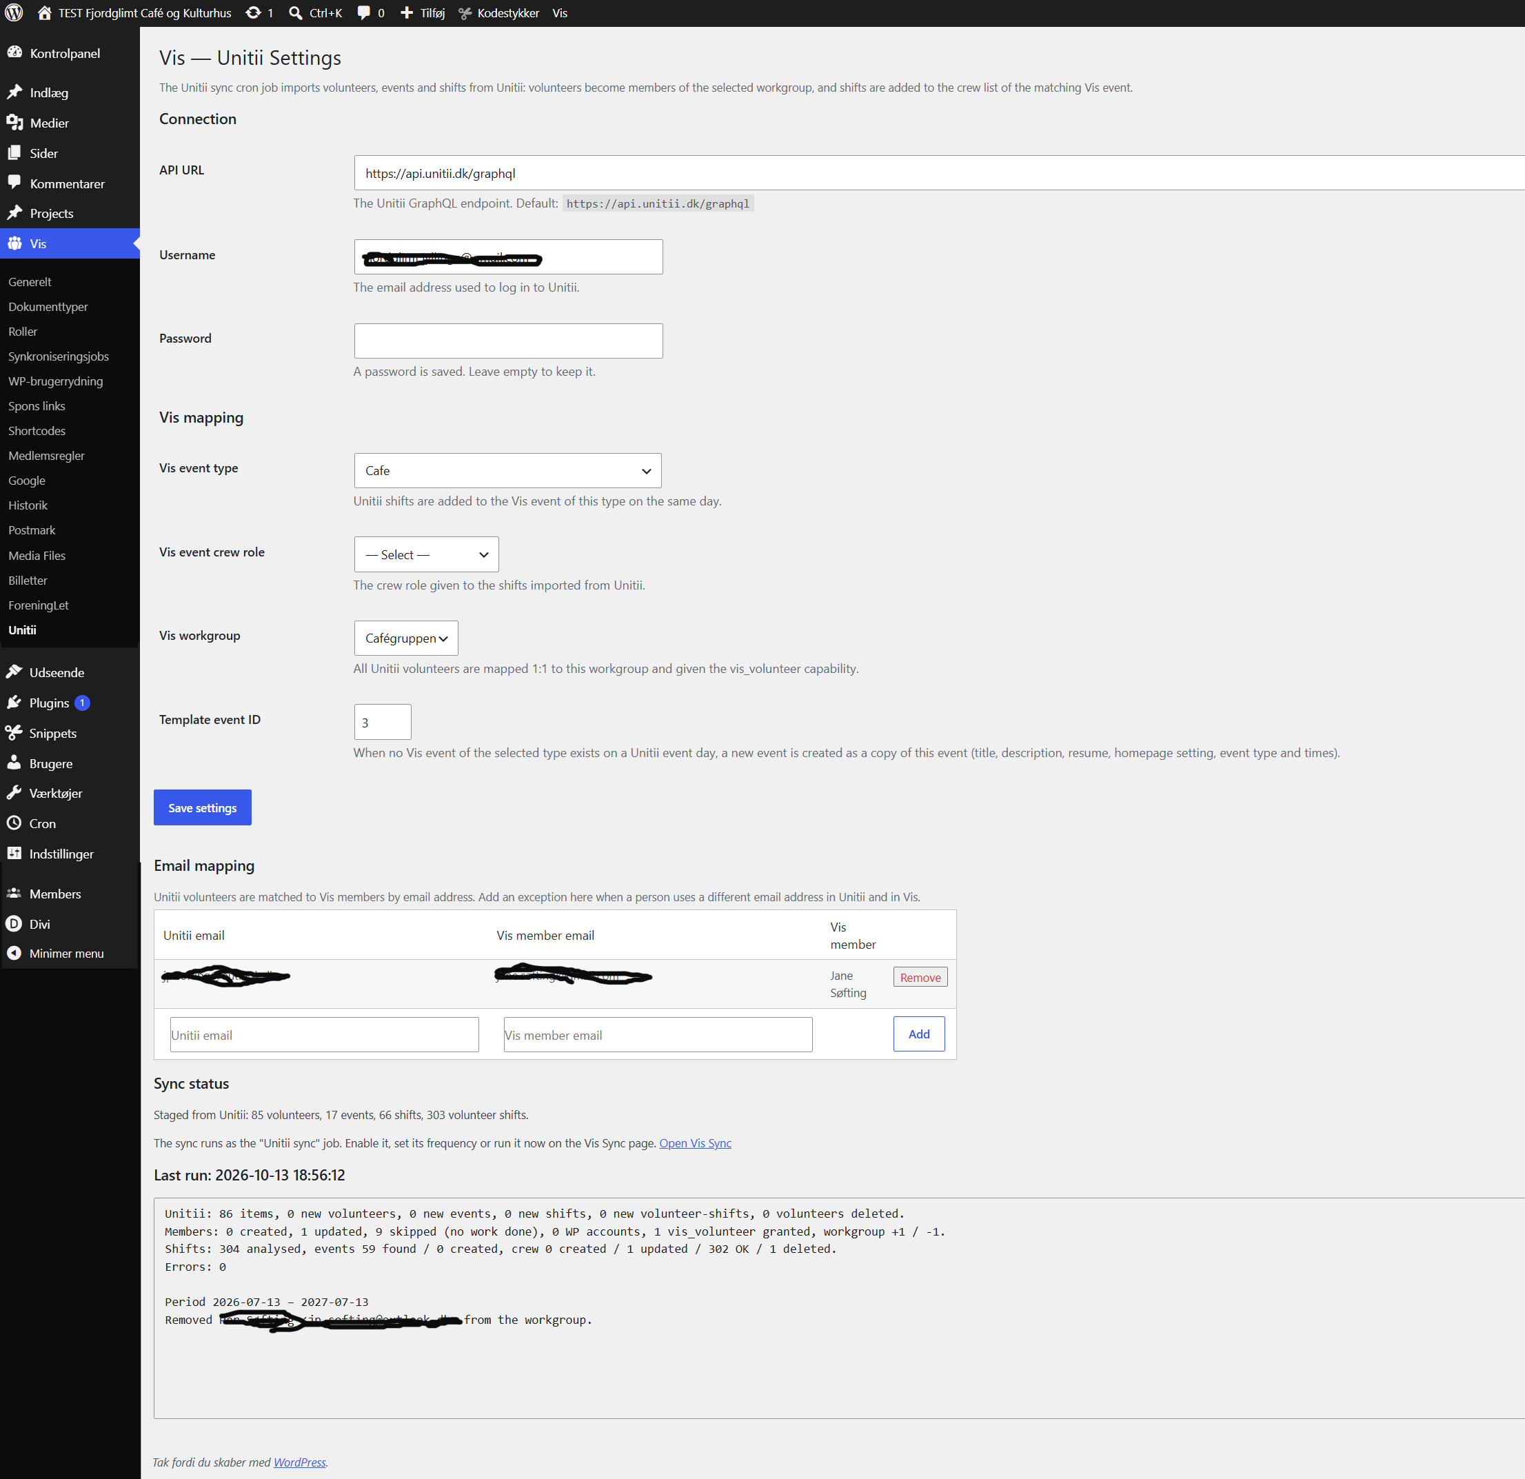
Task: Click the Save settings button
Action: tap(202, 807)
